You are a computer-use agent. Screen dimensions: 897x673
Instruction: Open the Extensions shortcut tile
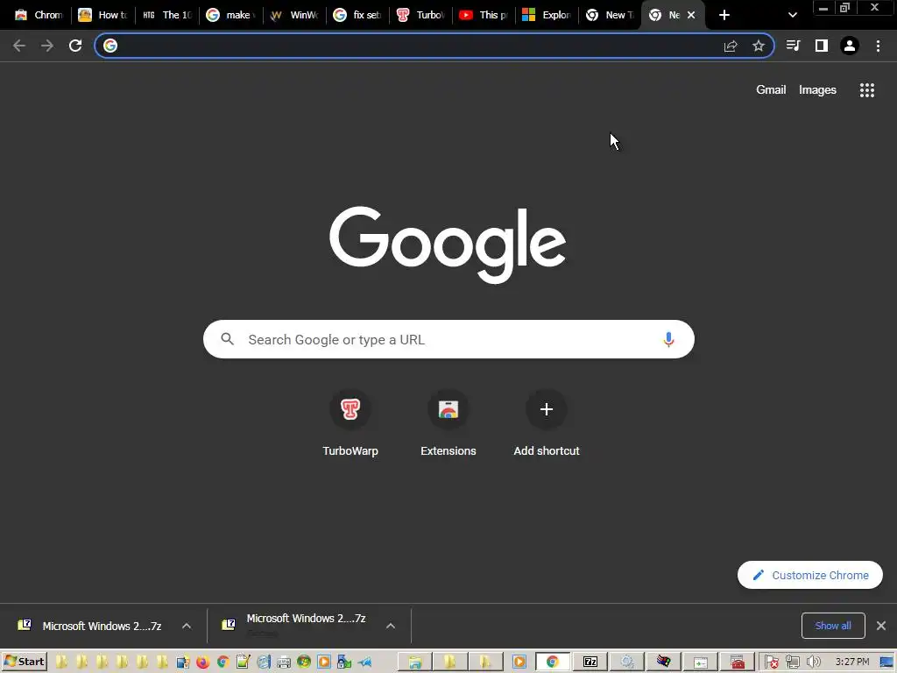448,423
